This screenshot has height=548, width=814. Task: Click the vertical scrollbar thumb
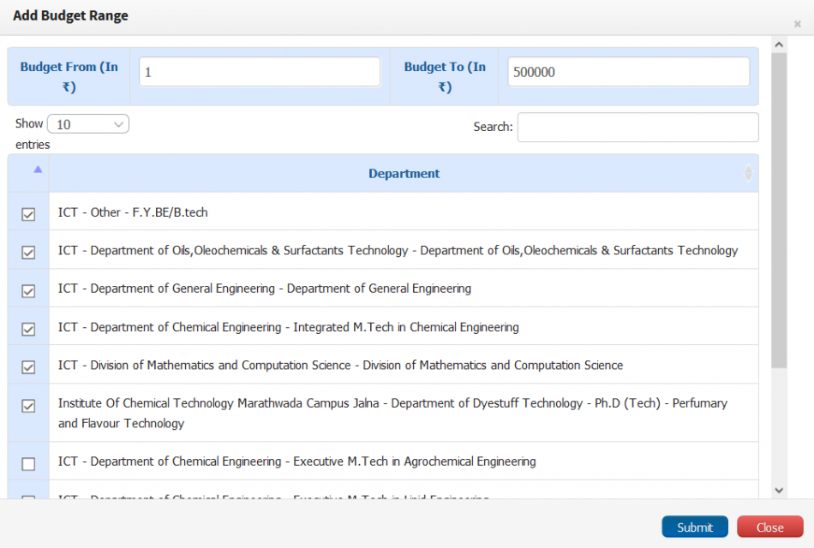coord(779,210)
